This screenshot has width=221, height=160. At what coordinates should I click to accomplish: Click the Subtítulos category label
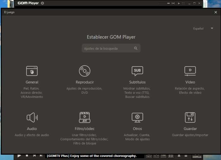click(137, 82)
